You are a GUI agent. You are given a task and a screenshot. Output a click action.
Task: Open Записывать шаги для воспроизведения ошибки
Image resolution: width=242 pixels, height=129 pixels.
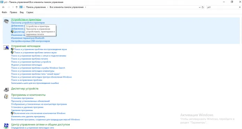(x=35, y=83)
